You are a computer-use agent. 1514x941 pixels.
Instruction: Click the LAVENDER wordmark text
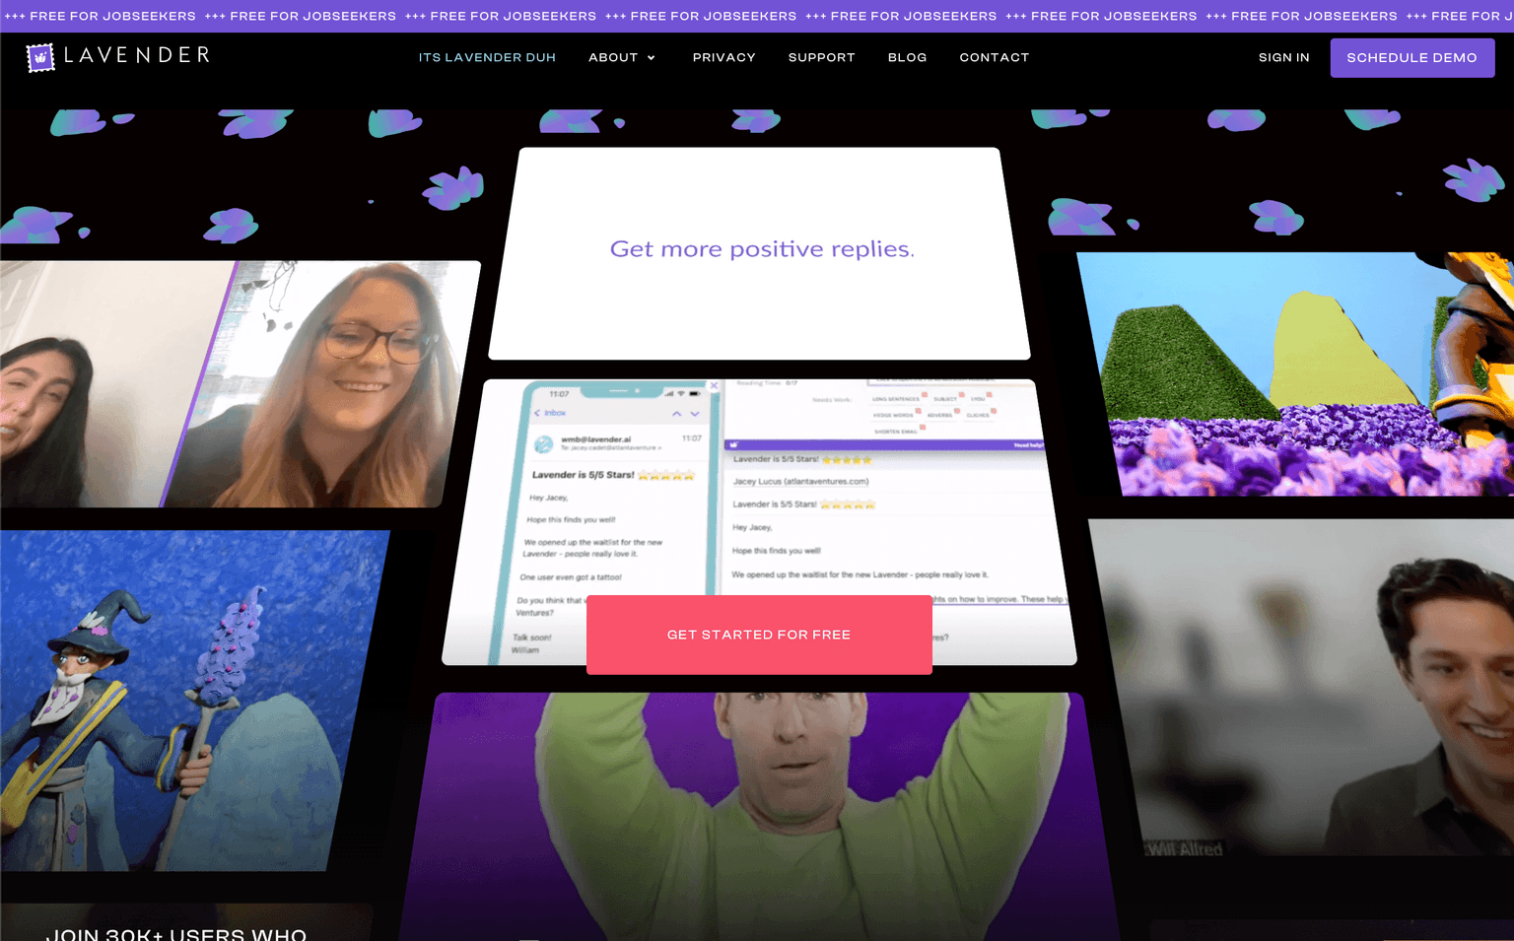[x=138, y=55]
